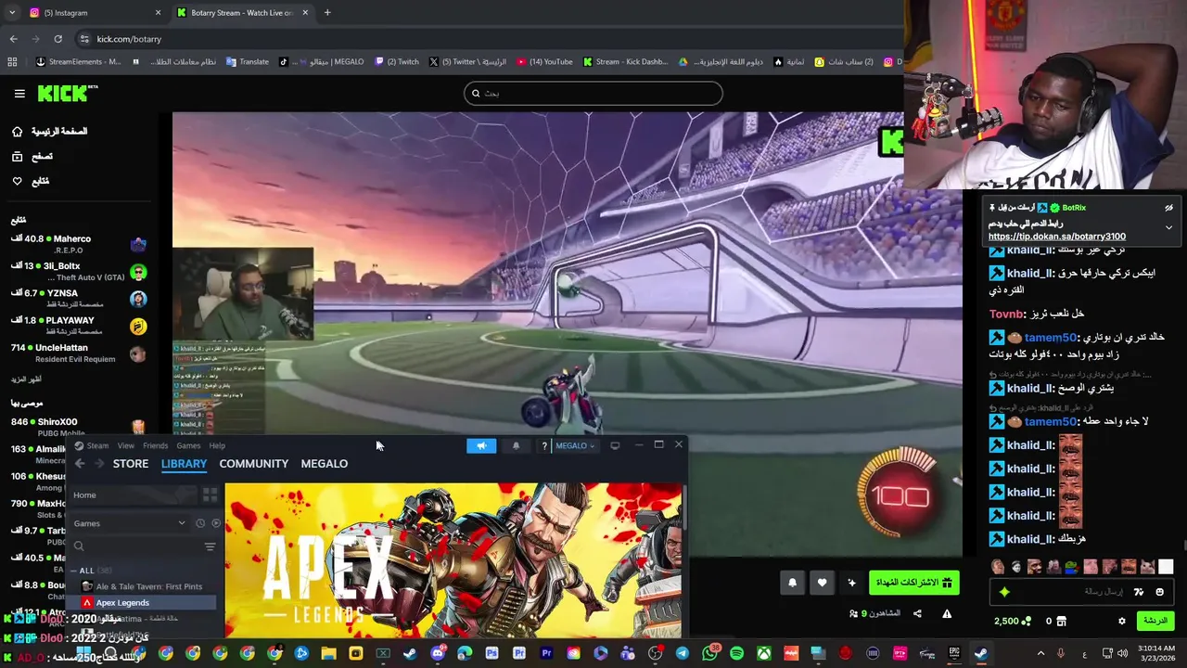Open Twitch bookmark in bookmarks bar

click(x=397, y=62)
